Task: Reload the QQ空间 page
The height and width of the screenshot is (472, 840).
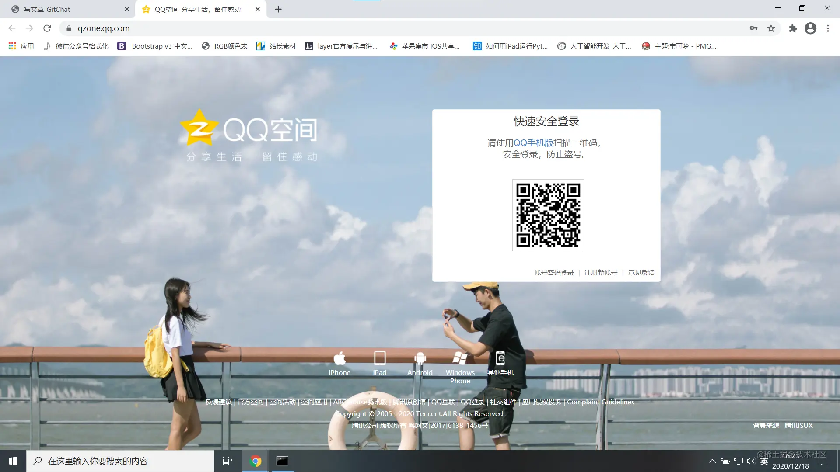Action: click(47, 28)
